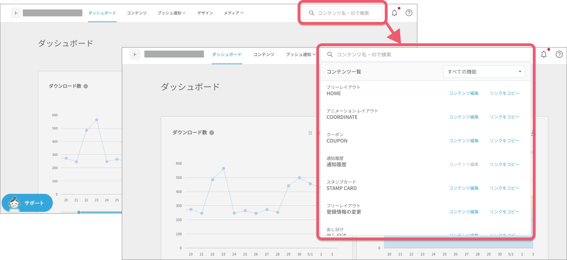Image resolution: width=567 pixels, height=260 pixels.
Task: Click リンクをコピー for COUPON
Action: coord(504,141)
